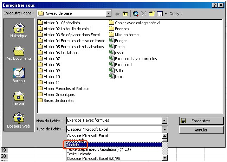This screenshot has width=227, height=162.
Task: Select folder 'Atelier 06 les liaisons'
Action: click(x=58, y=53)
